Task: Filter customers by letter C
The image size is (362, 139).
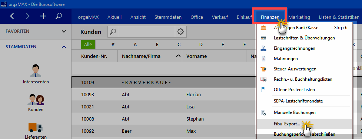Action: point(179,45)
